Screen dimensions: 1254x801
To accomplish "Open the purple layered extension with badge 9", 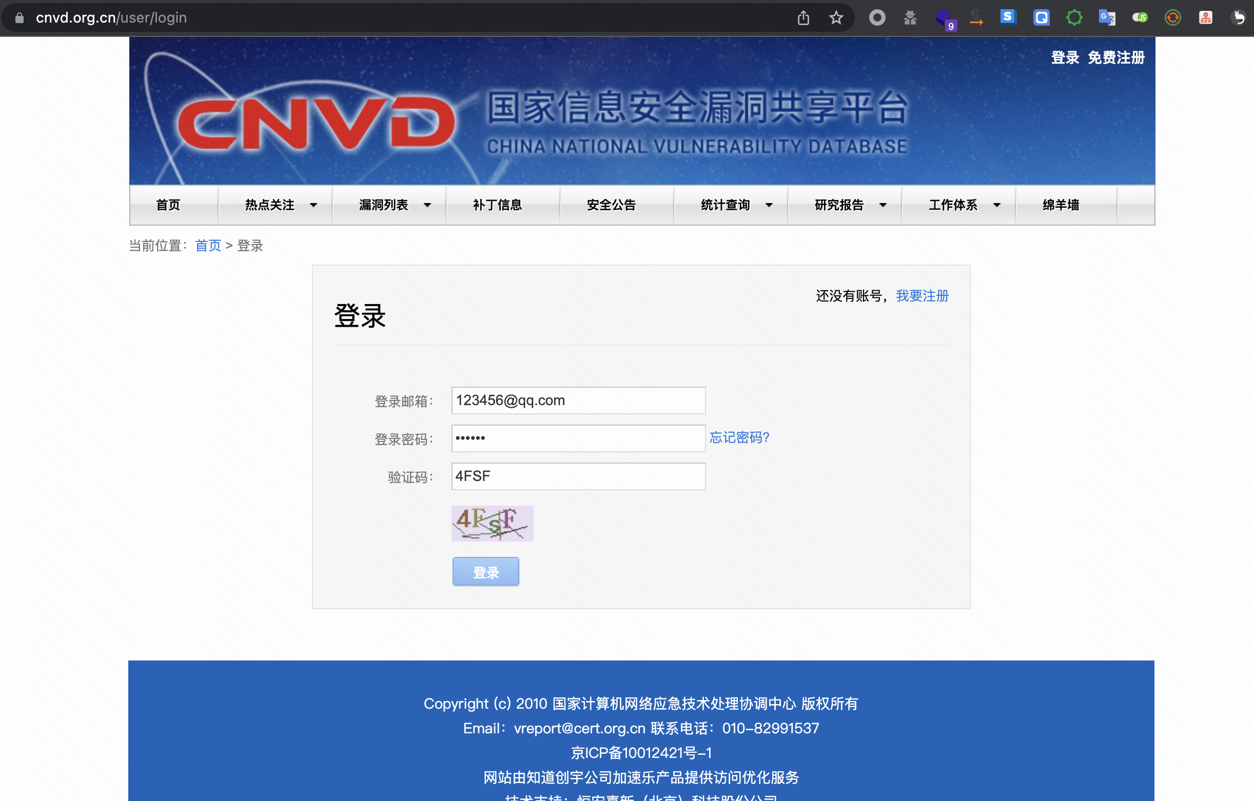I will [x=945, y=19].
